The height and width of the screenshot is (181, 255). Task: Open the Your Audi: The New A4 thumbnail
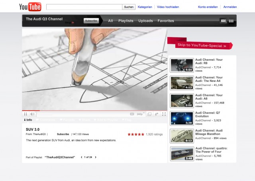coord(182,83)
